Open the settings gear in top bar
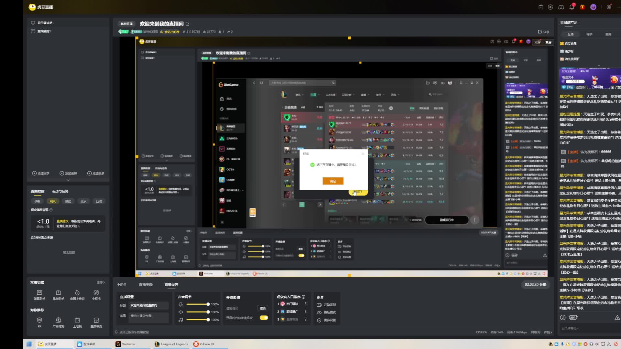Viewport: 621px width, 349px height. point(609,7)
